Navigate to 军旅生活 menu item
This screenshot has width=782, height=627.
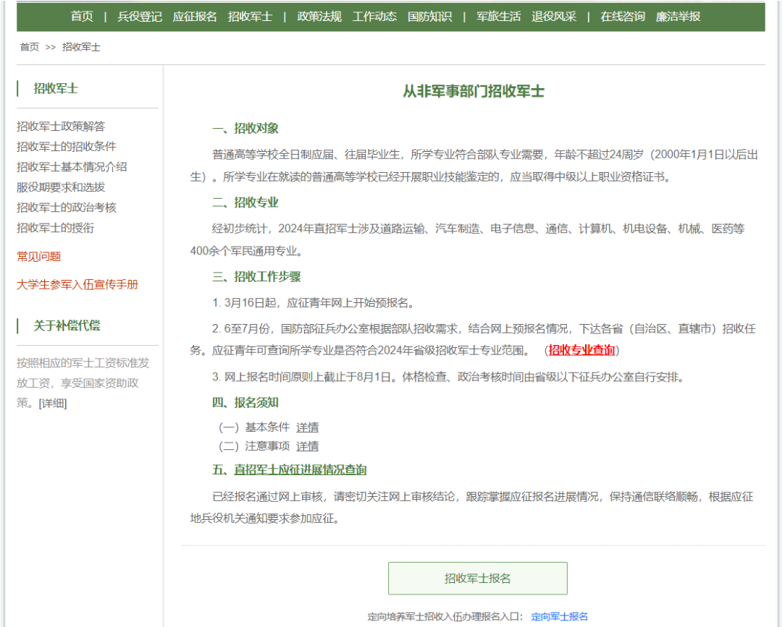tap(499, 17)
